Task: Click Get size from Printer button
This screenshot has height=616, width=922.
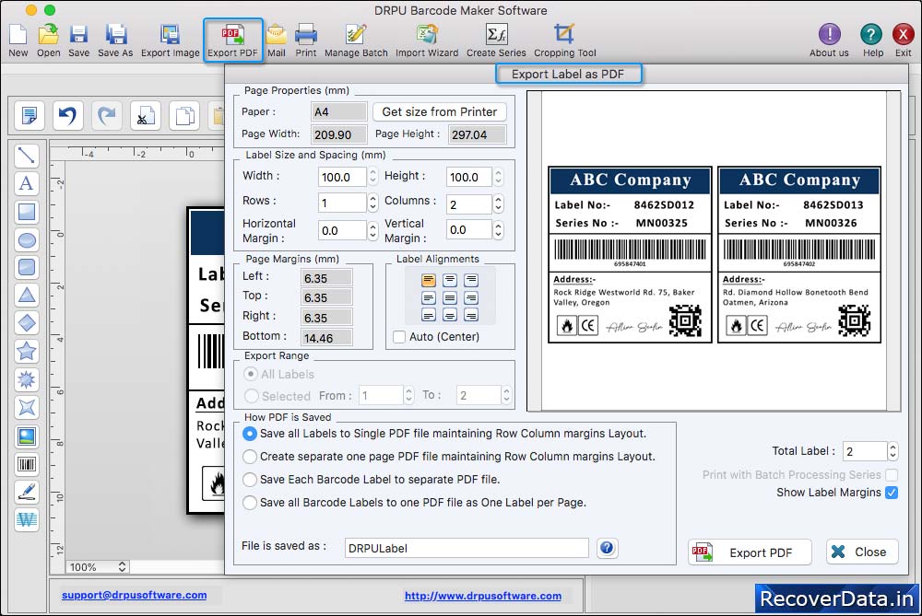Action: coord(439,111)
